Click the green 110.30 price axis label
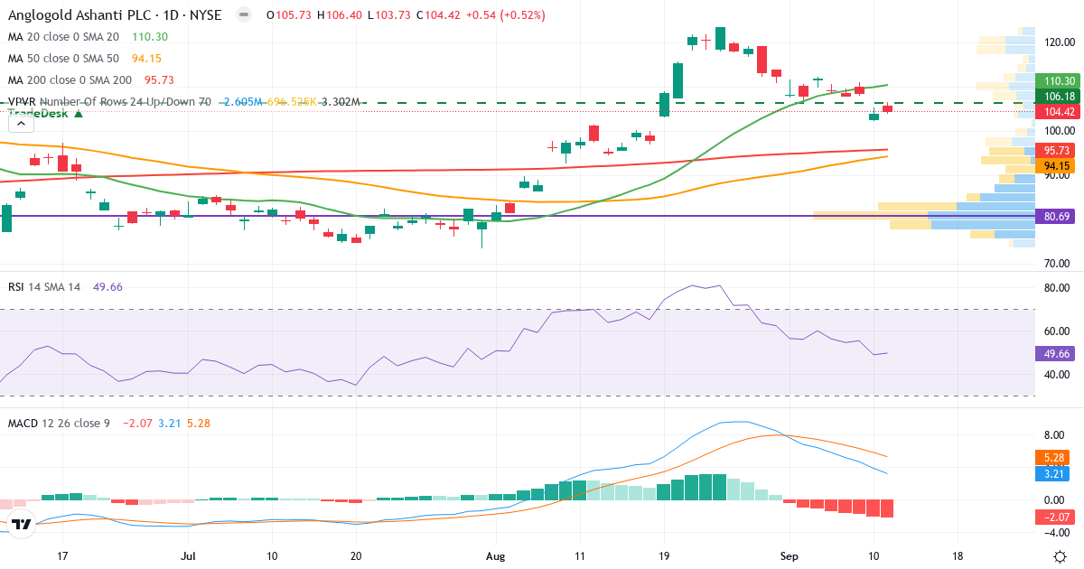The image size is (1084, 569). click(x=1058, y=80)
